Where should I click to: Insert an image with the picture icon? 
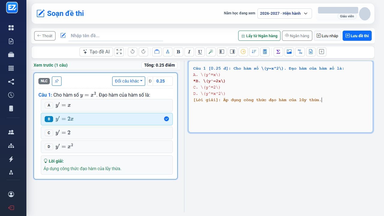pyautogui.click(x=289, y=52)
